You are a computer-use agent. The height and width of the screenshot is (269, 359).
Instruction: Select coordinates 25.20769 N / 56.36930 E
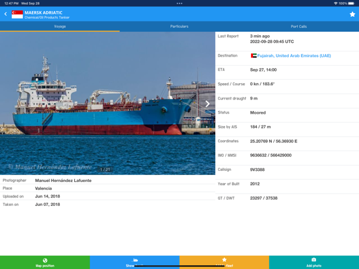(274, 141)
